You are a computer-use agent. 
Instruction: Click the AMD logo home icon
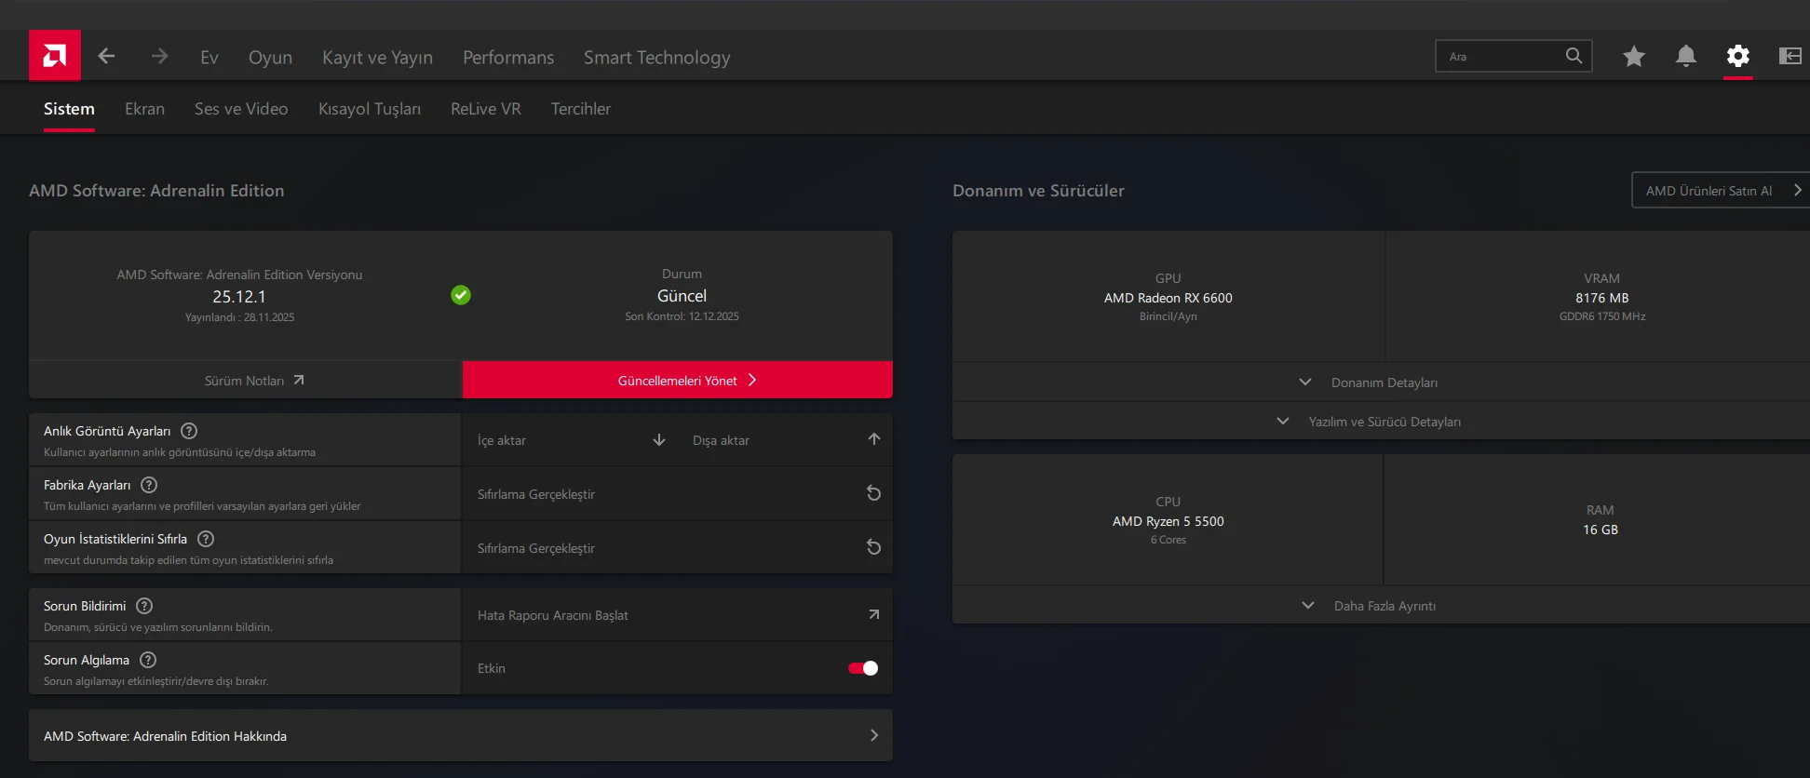click(x=55, y=56)
